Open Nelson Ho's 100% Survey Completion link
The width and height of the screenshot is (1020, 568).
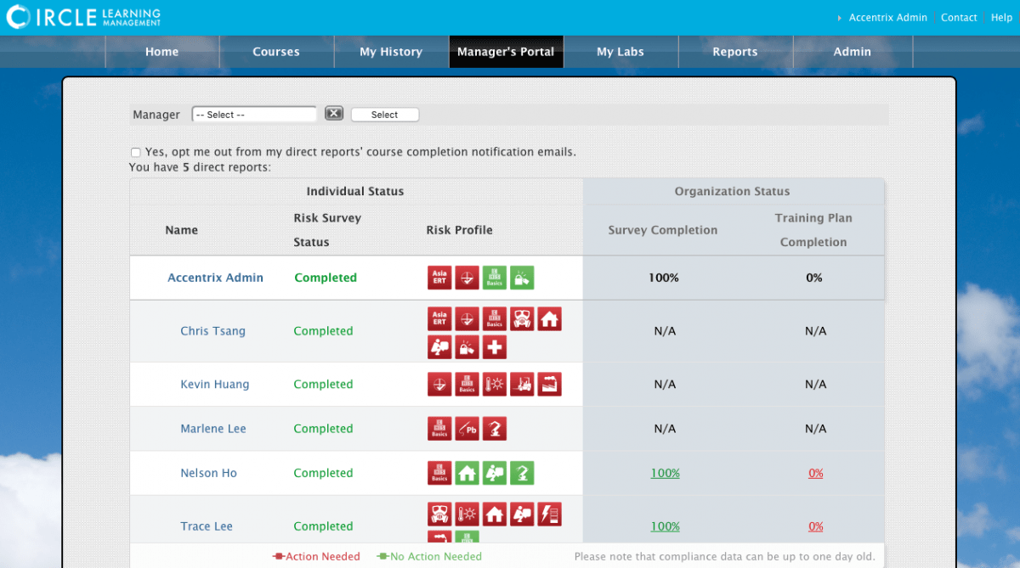(x=665, y=473)
